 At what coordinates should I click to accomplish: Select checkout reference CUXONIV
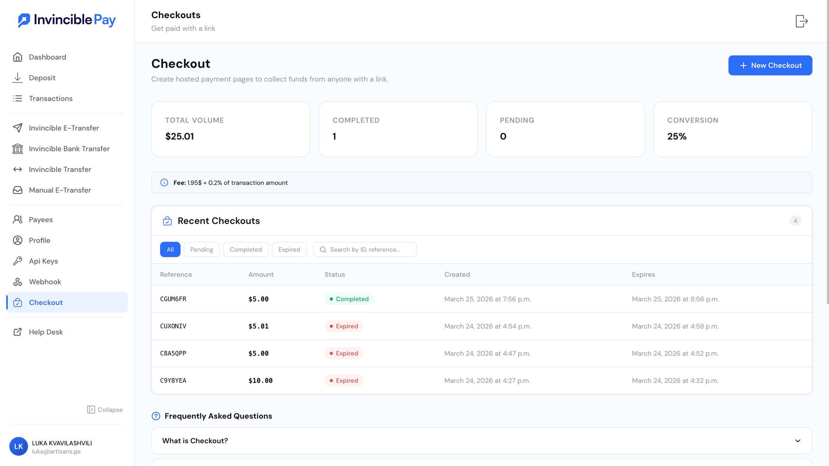pos(173,326)
